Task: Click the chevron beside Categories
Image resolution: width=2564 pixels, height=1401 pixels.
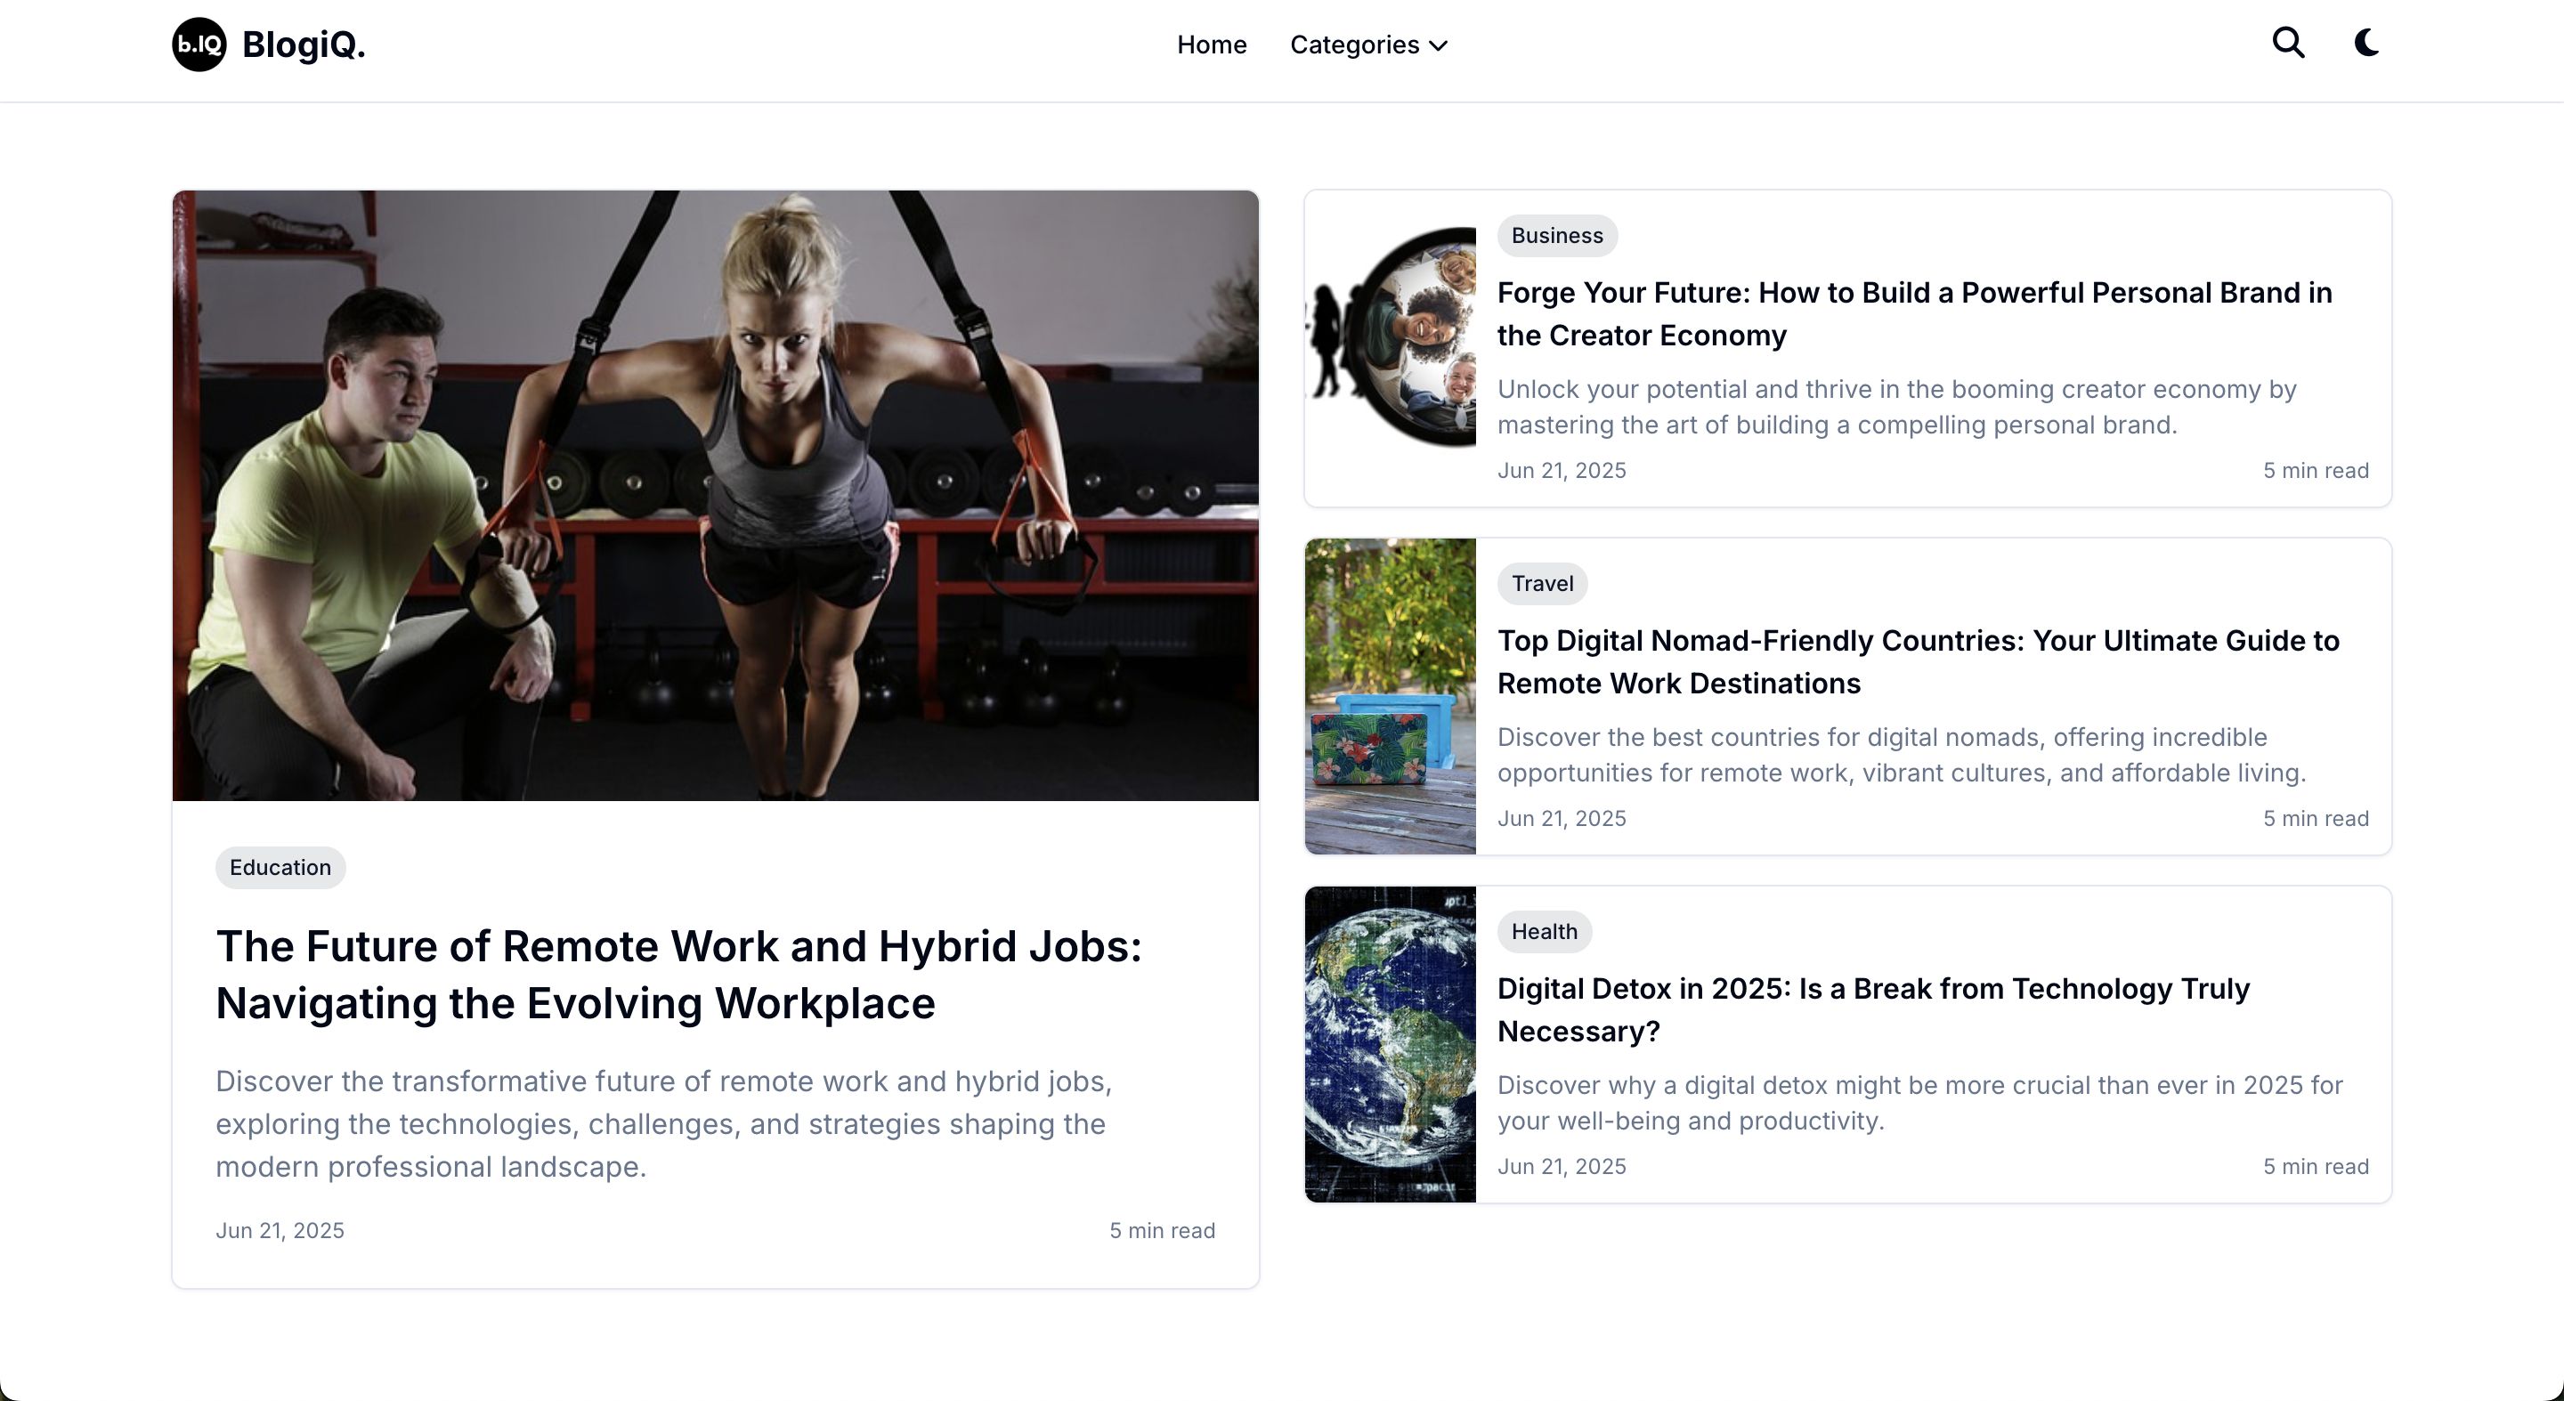Action: pos(1439,45)
